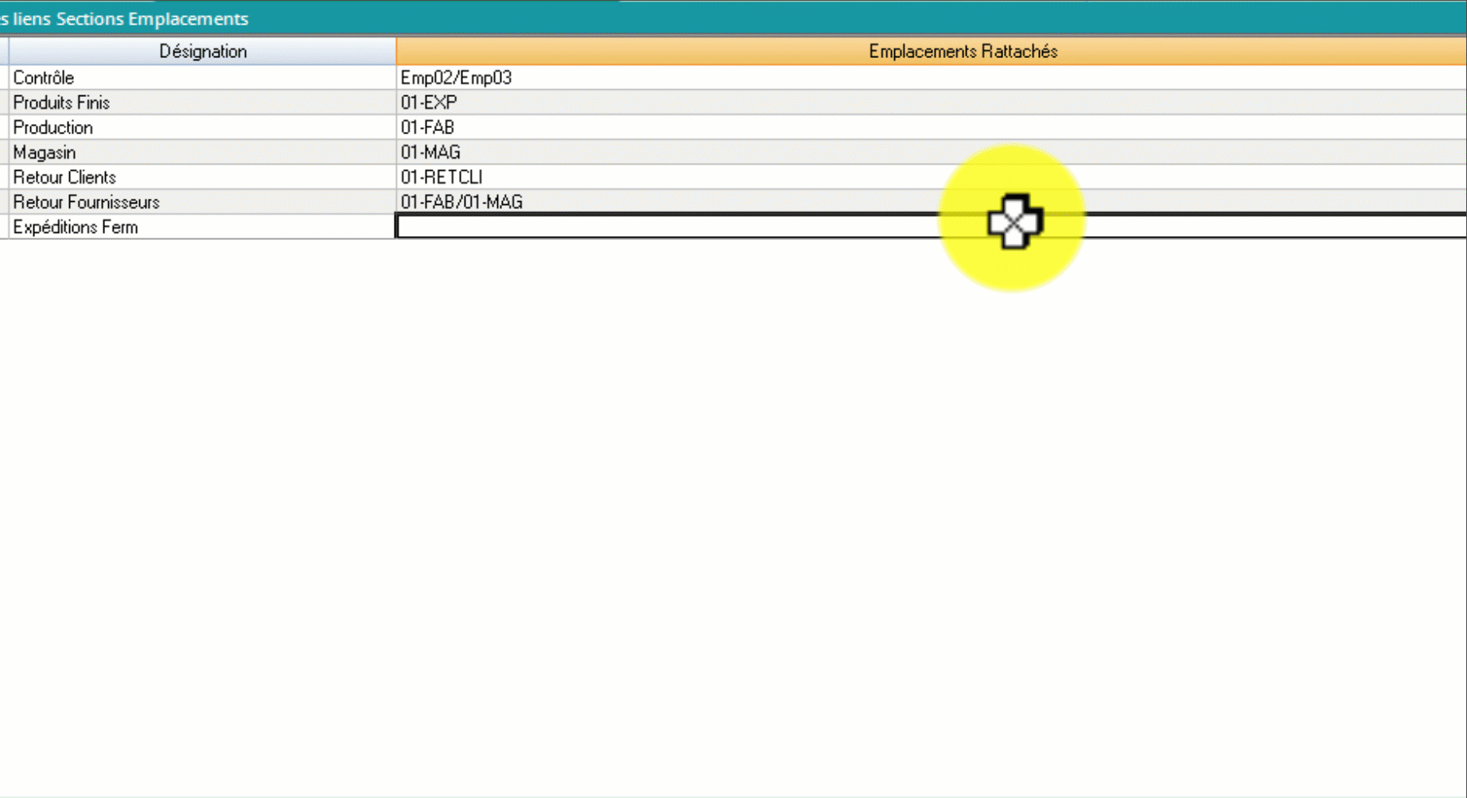Click the Sections Emplacements window title bar
Image resolution: width=1467 pixels, height=798 pixels.
[x=716, y=18]
